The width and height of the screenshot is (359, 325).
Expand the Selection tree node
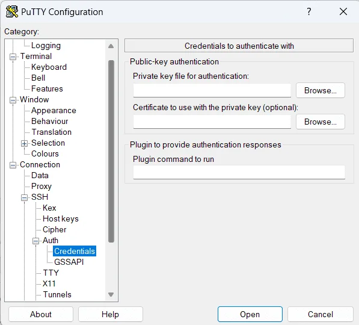click(24, 143)
